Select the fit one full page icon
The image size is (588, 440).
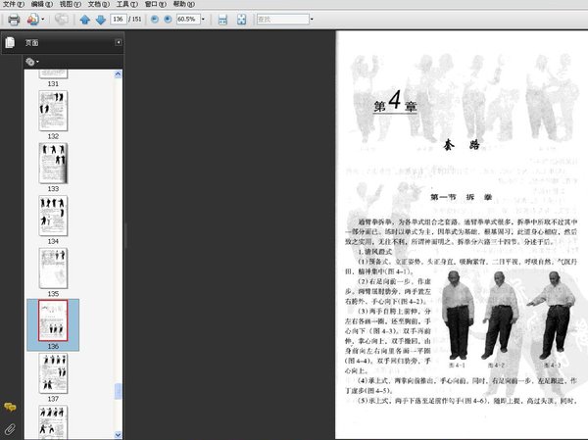(241, 20)
